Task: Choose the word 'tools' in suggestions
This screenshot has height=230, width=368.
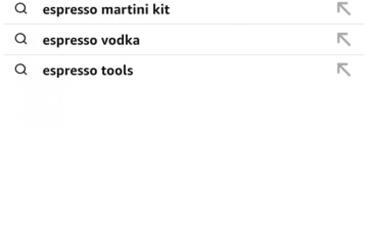Action: pyautogui.click(x=117, y=70)
